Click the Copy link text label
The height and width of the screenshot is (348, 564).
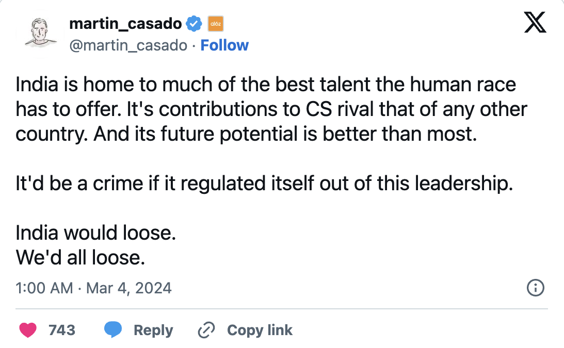(260, 330)
